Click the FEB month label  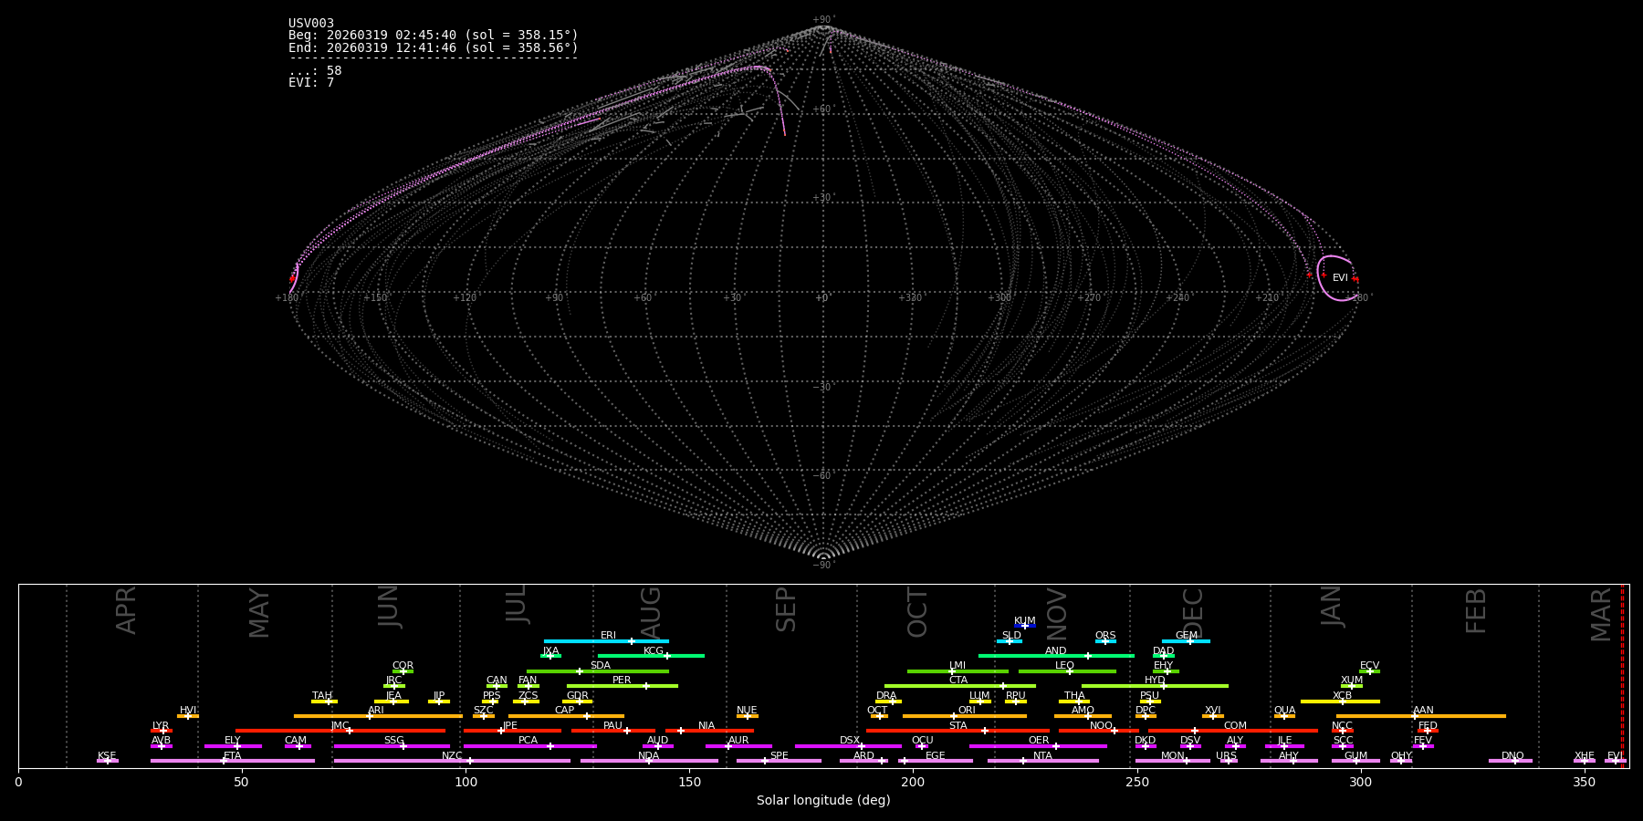[x=1476, y=611]
